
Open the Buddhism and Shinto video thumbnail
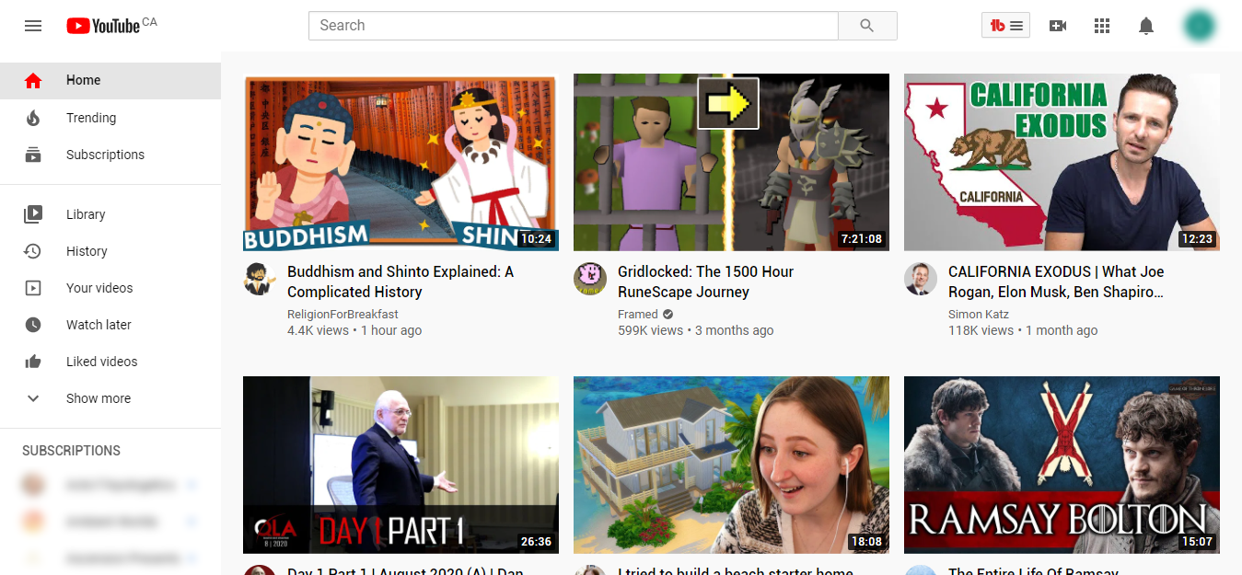(400, 163)
